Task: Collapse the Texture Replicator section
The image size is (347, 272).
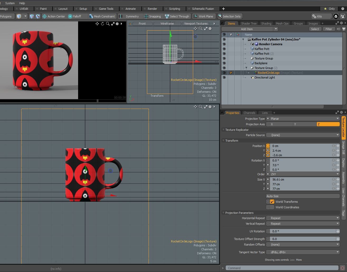Action: (x=223, y=130)
